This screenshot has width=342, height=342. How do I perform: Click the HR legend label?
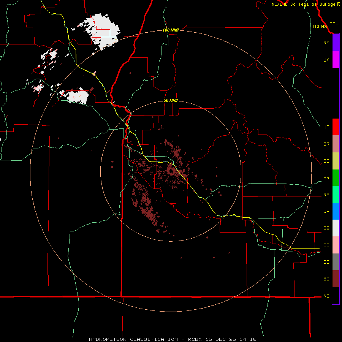click(x=326, y=178)
